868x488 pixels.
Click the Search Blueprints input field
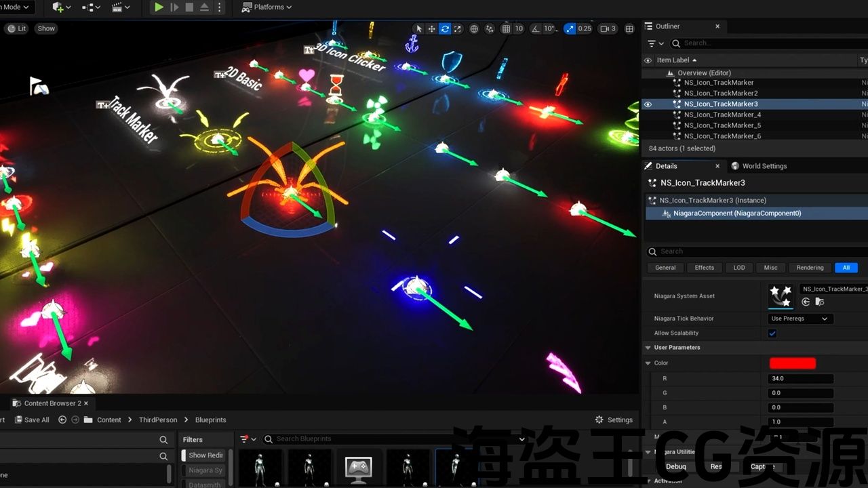pos(393,439)
